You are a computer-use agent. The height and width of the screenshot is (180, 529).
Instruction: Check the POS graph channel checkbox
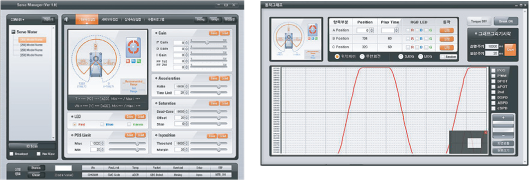[x=494, y=70]
